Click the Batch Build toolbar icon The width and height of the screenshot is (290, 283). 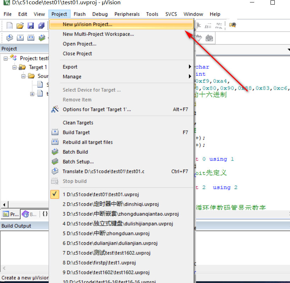pyautogui.click(x=42, y=38)
